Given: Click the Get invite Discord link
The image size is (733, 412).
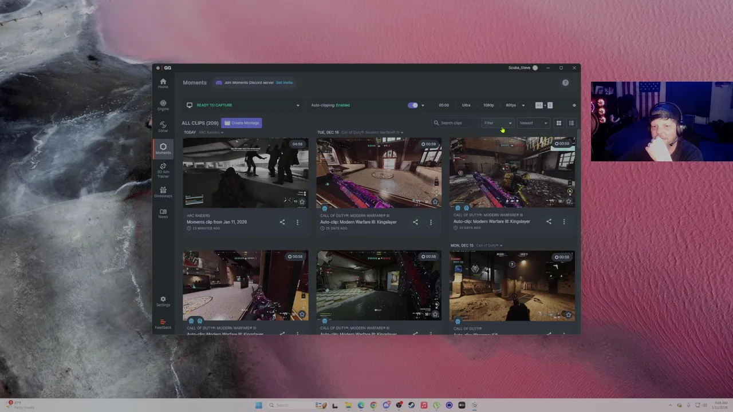Looking at the screenshot, I should coord(284,82).
